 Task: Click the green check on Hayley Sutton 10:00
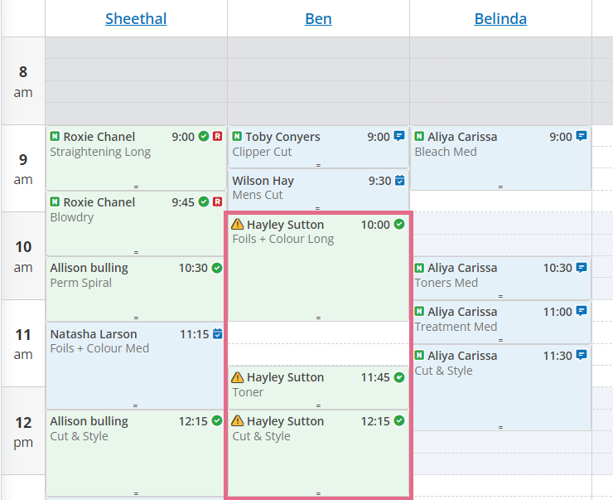[399, 224]
